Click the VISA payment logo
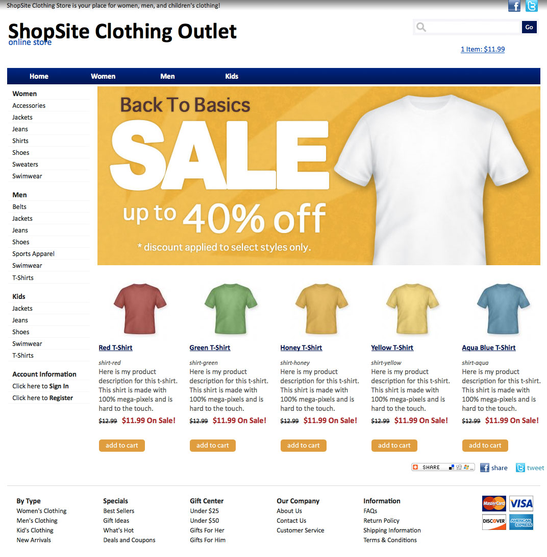Screen dimensions: 547x557 (x=521, y=503)
